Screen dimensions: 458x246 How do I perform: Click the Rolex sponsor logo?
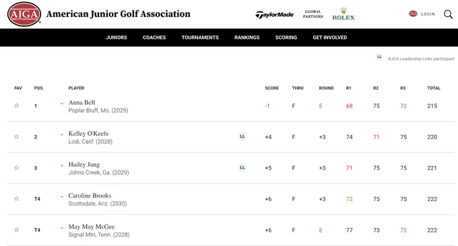(x=343, y=14)
